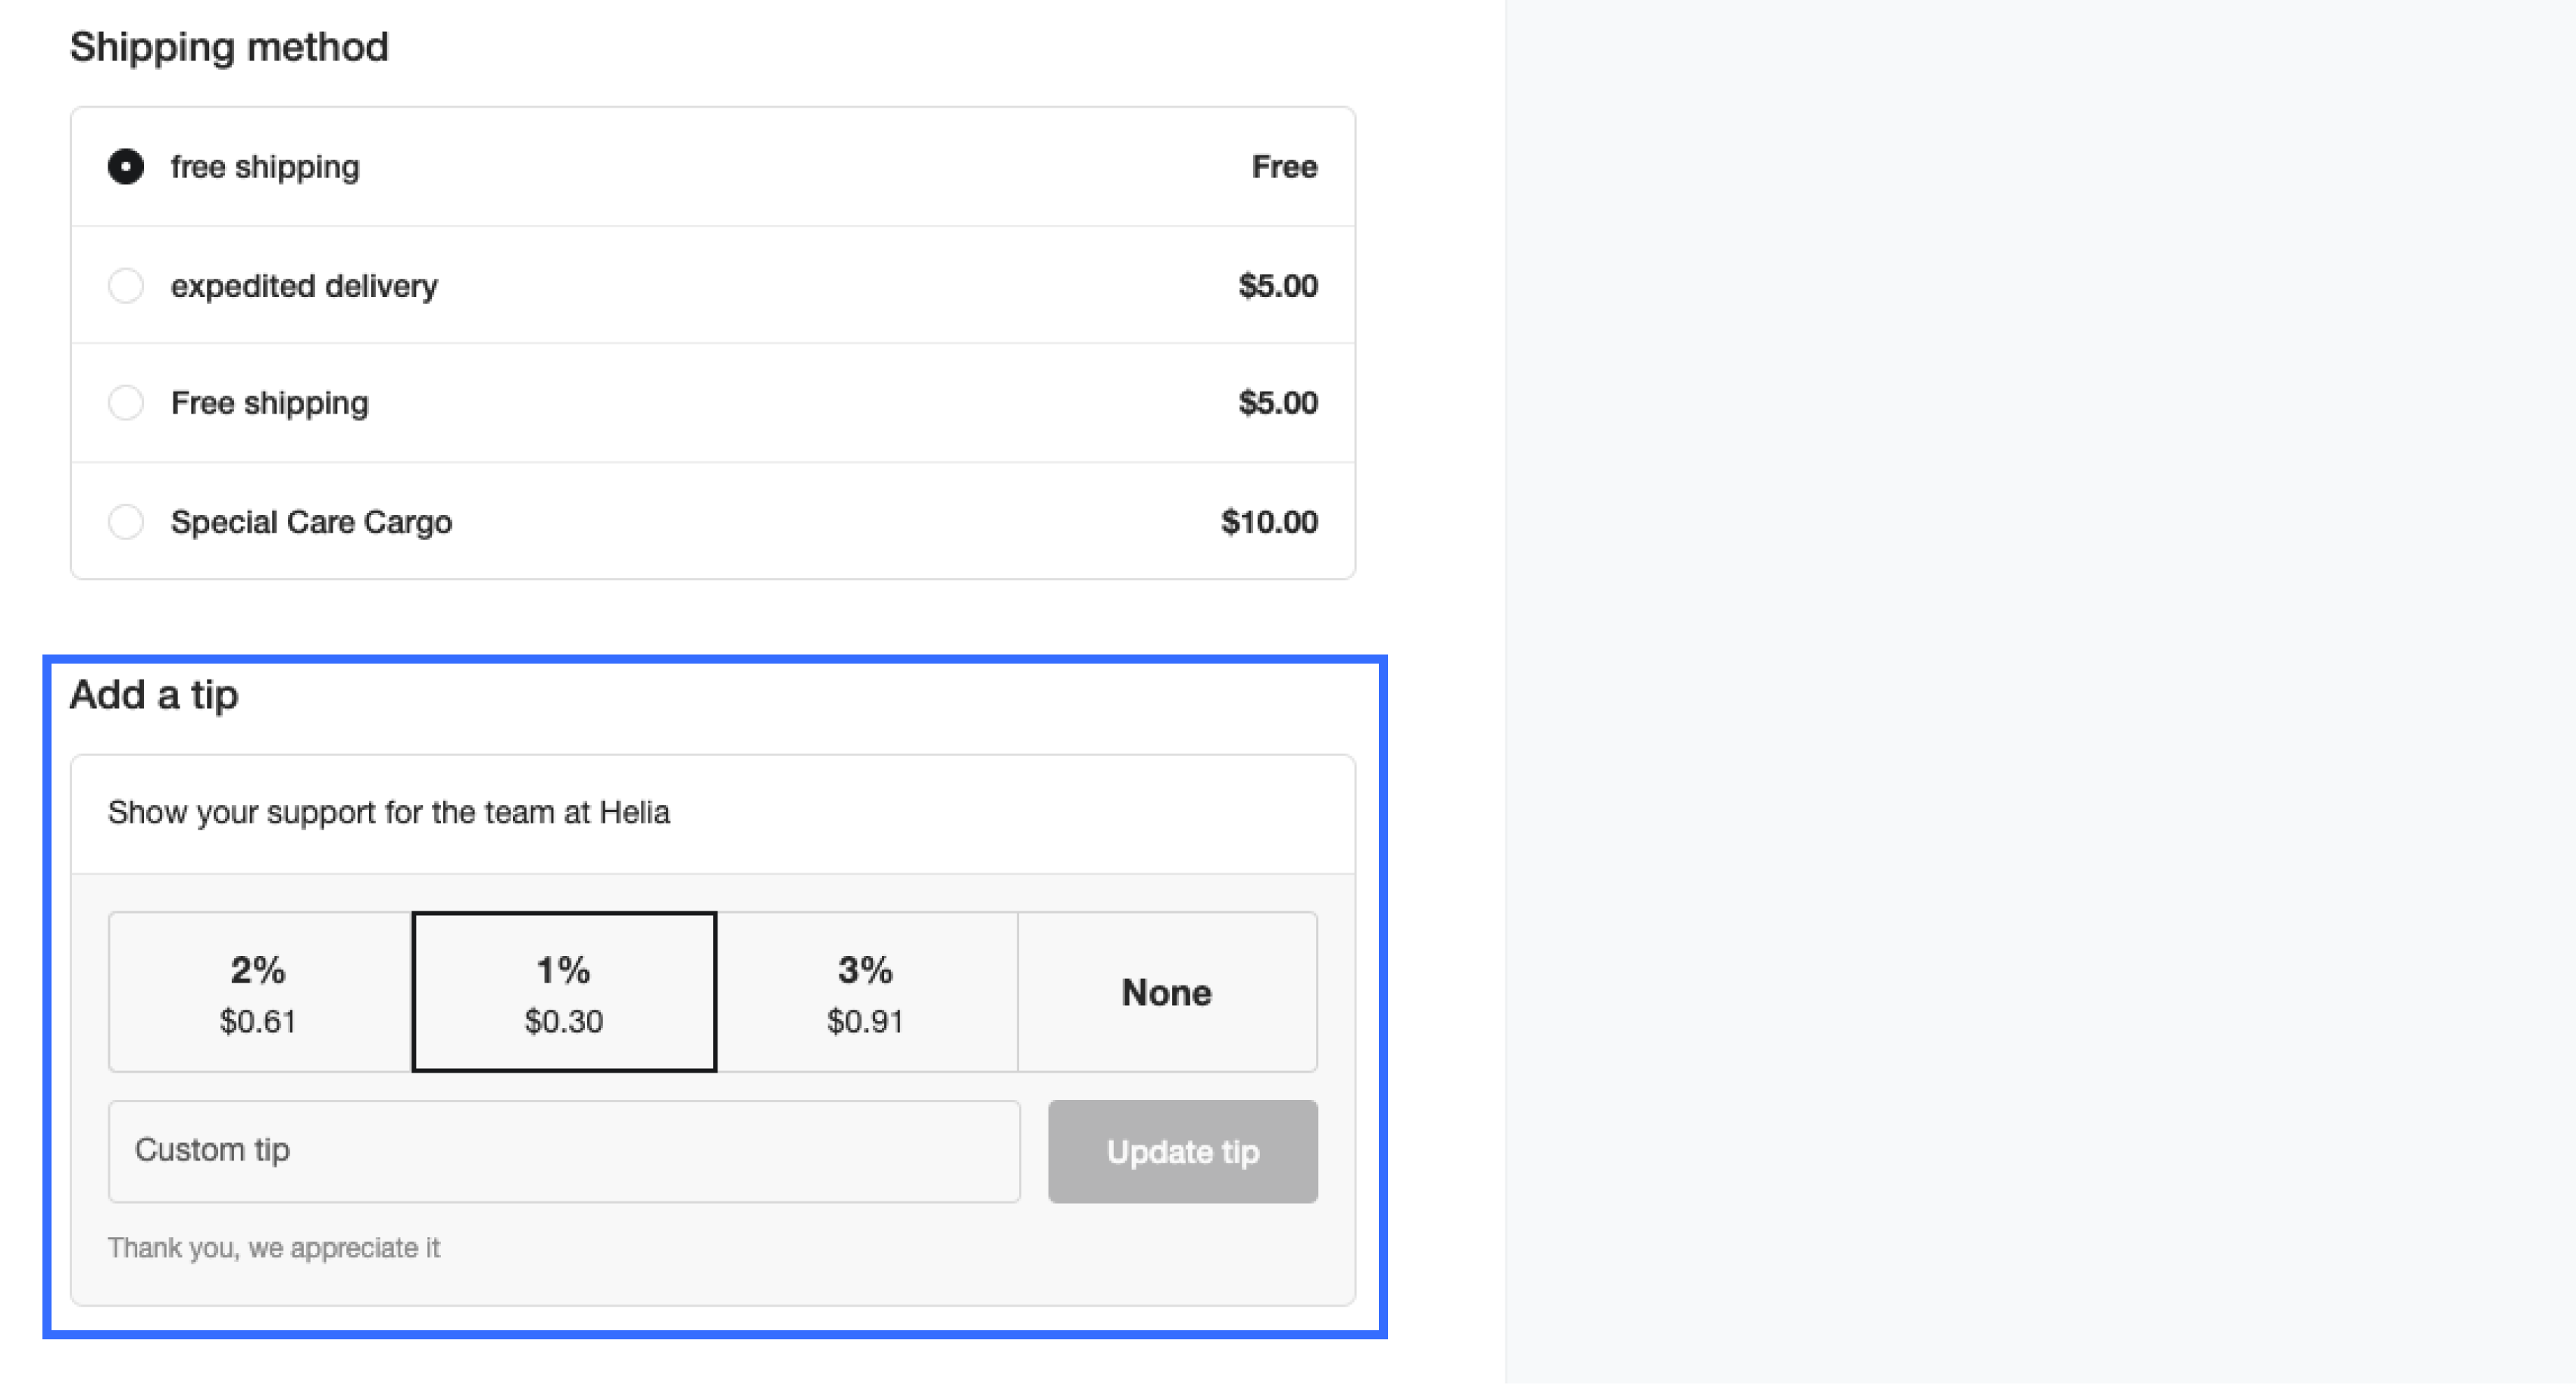Select the $5.00 Free shipping radio button
This screenshot has height=1384, width=2576.
[x=126, y=403]
